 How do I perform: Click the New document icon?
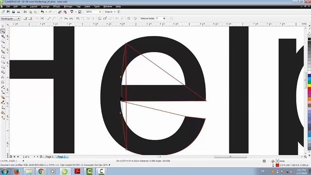(x=3, y=12)
